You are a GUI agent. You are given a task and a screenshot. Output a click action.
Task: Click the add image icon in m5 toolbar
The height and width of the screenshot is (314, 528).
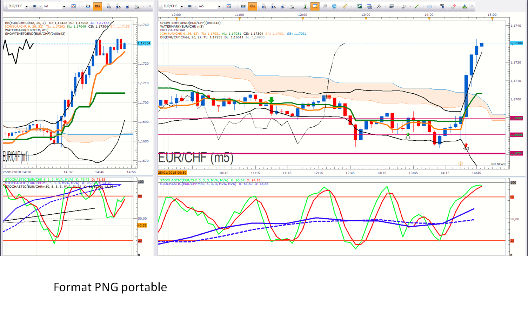coord(360,6)
